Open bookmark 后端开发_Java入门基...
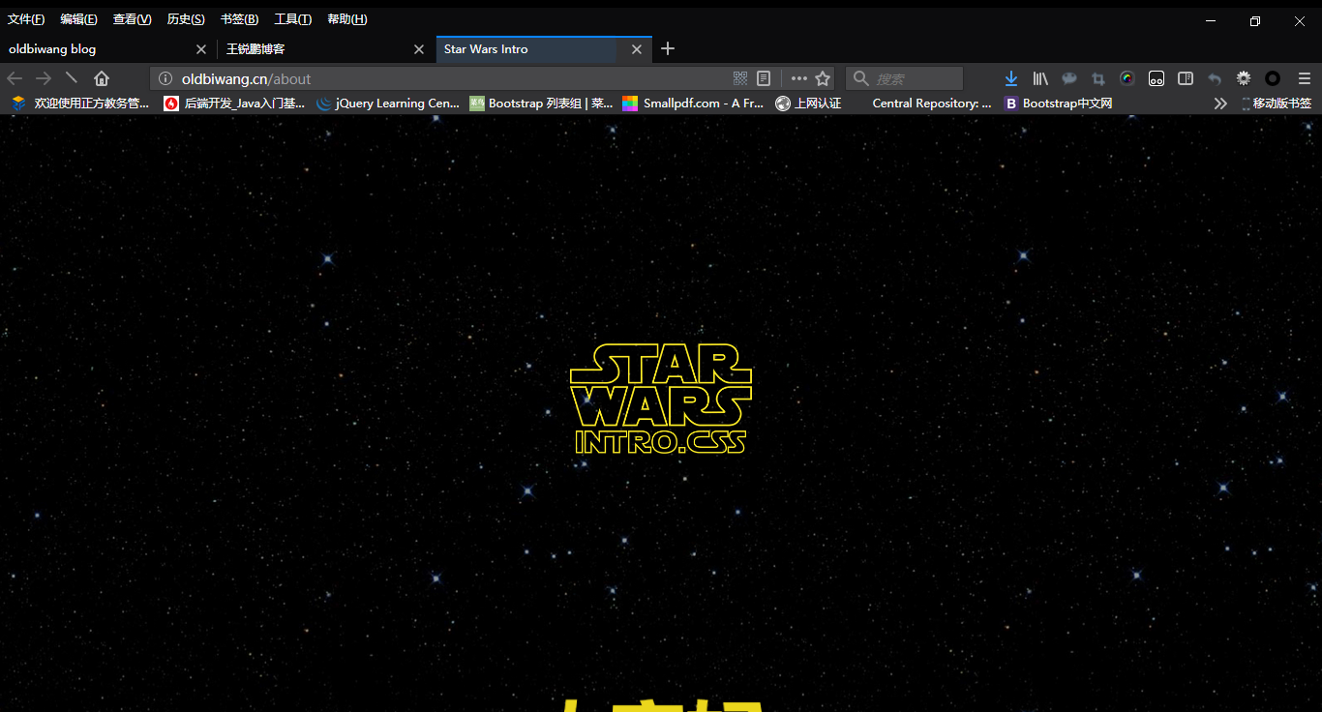The width and height of the screenshot is (1322, 712). tap(235, 104)
